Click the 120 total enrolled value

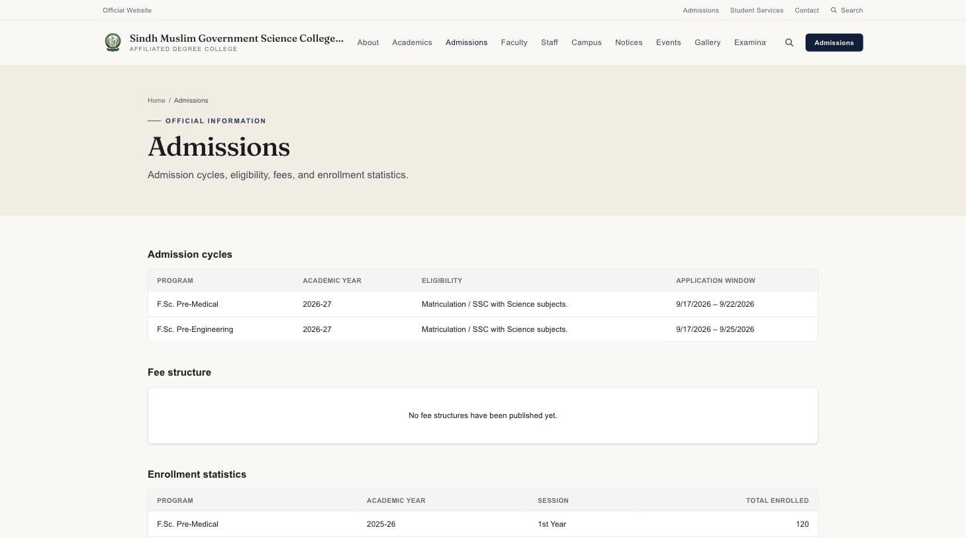pyautogui.click(x=802, y=524)
